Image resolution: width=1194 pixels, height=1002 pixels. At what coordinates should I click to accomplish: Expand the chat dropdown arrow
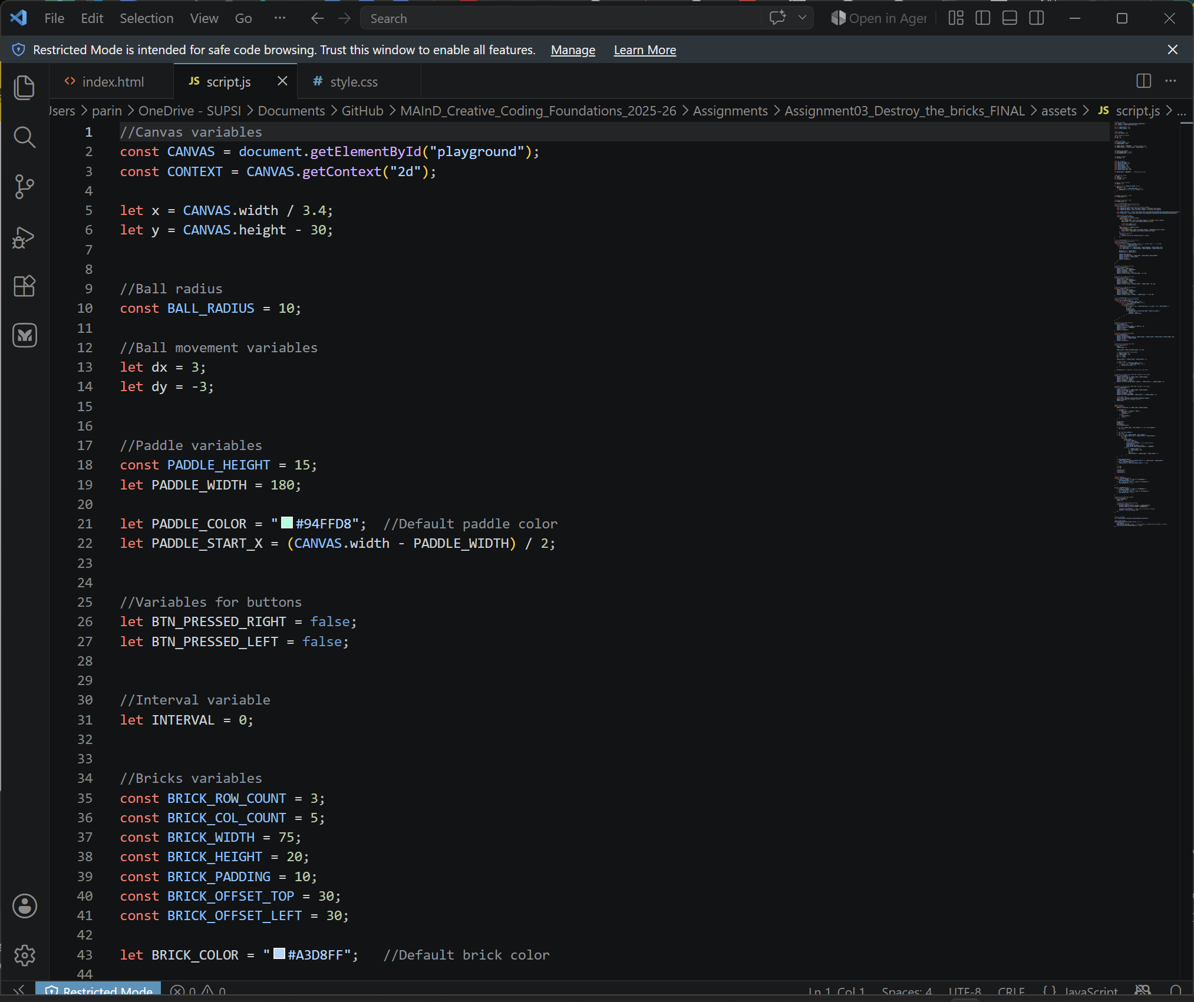point(802,18)
